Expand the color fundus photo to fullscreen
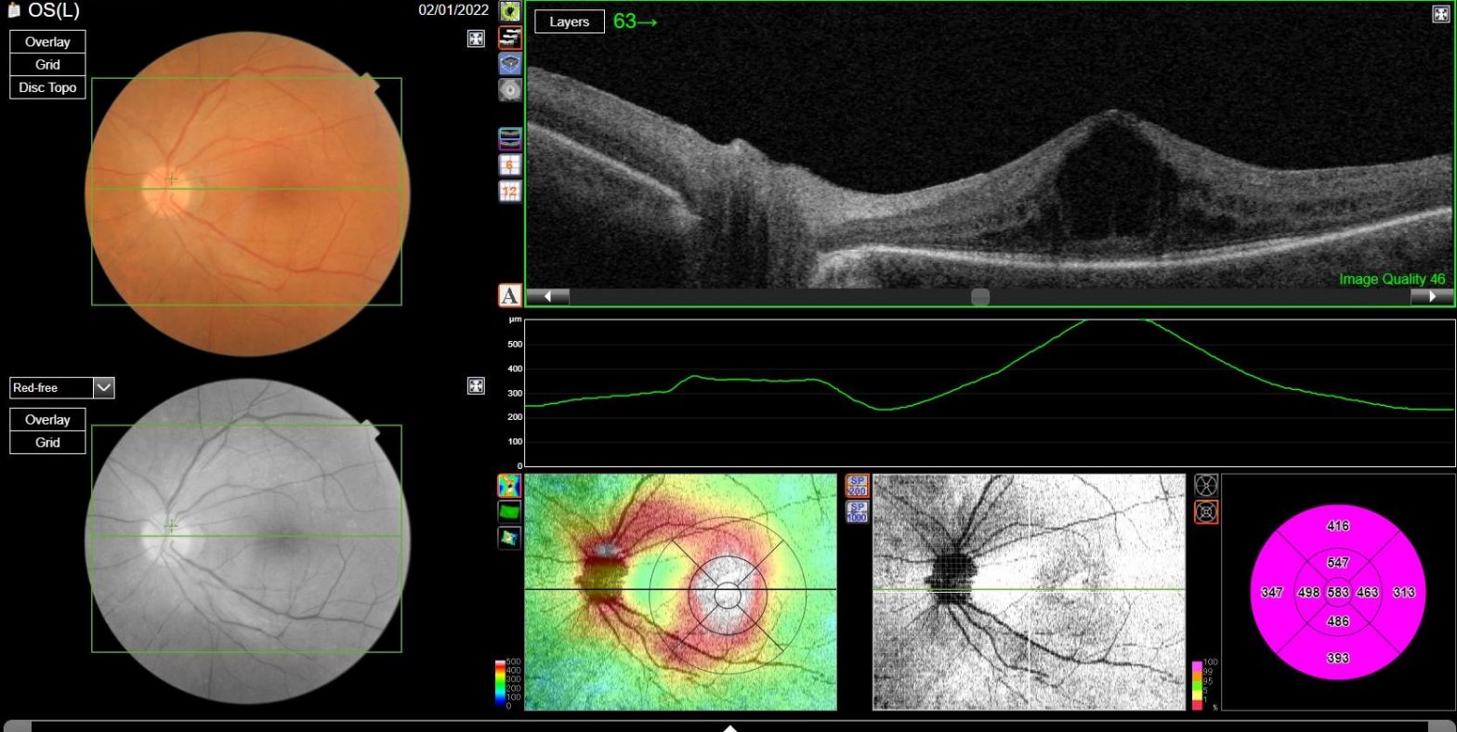 pyautogui.click(x=476, y=38)
